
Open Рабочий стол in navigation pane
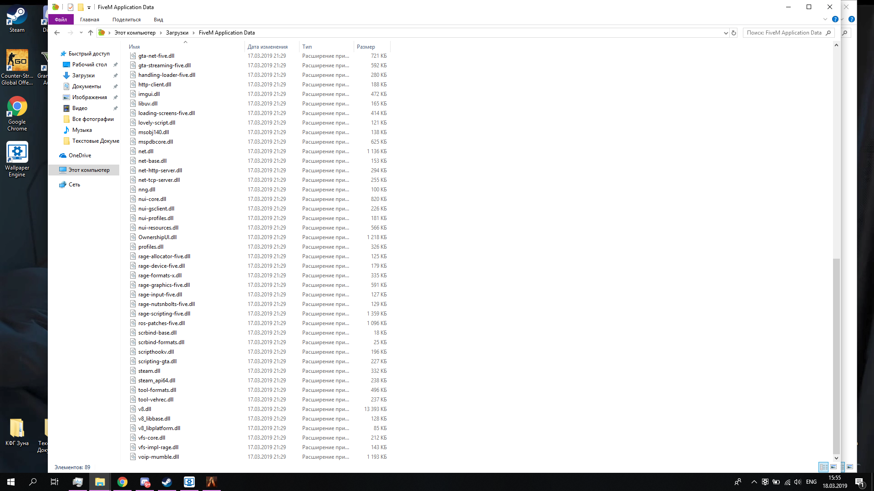point(89,65)
